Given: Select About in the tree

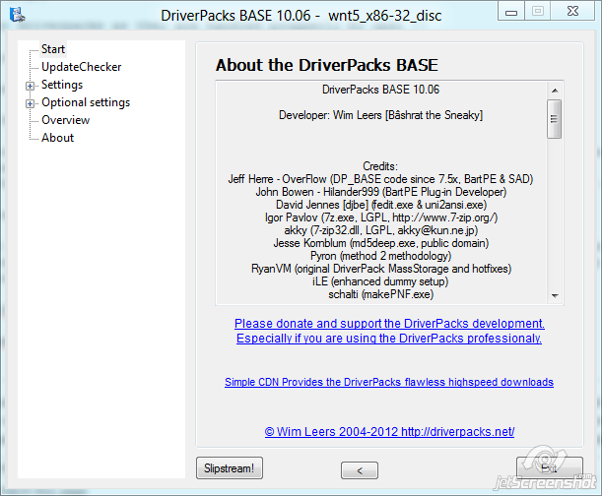Looking at the screenshot, I should [57, 138].
